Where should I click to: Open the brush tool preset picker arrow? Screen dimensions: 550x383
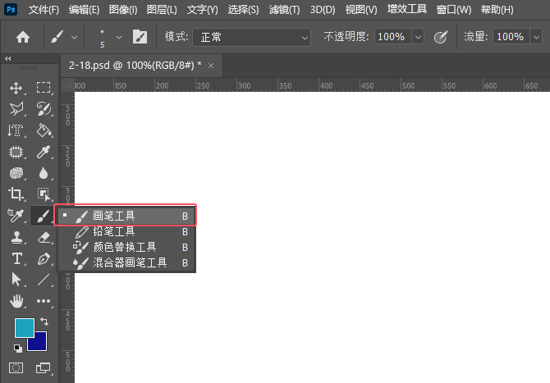pos(74,37)
